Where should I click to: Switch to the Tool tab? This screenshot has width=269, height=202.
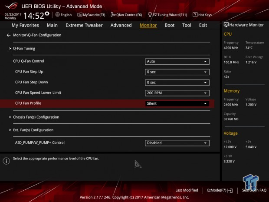click(x=187, y=25)
